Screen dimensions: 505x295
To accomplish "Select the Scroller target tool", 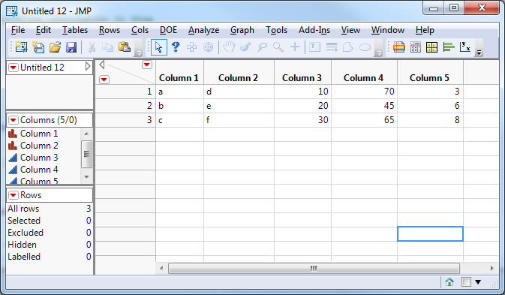I will [x=209, y=47].
